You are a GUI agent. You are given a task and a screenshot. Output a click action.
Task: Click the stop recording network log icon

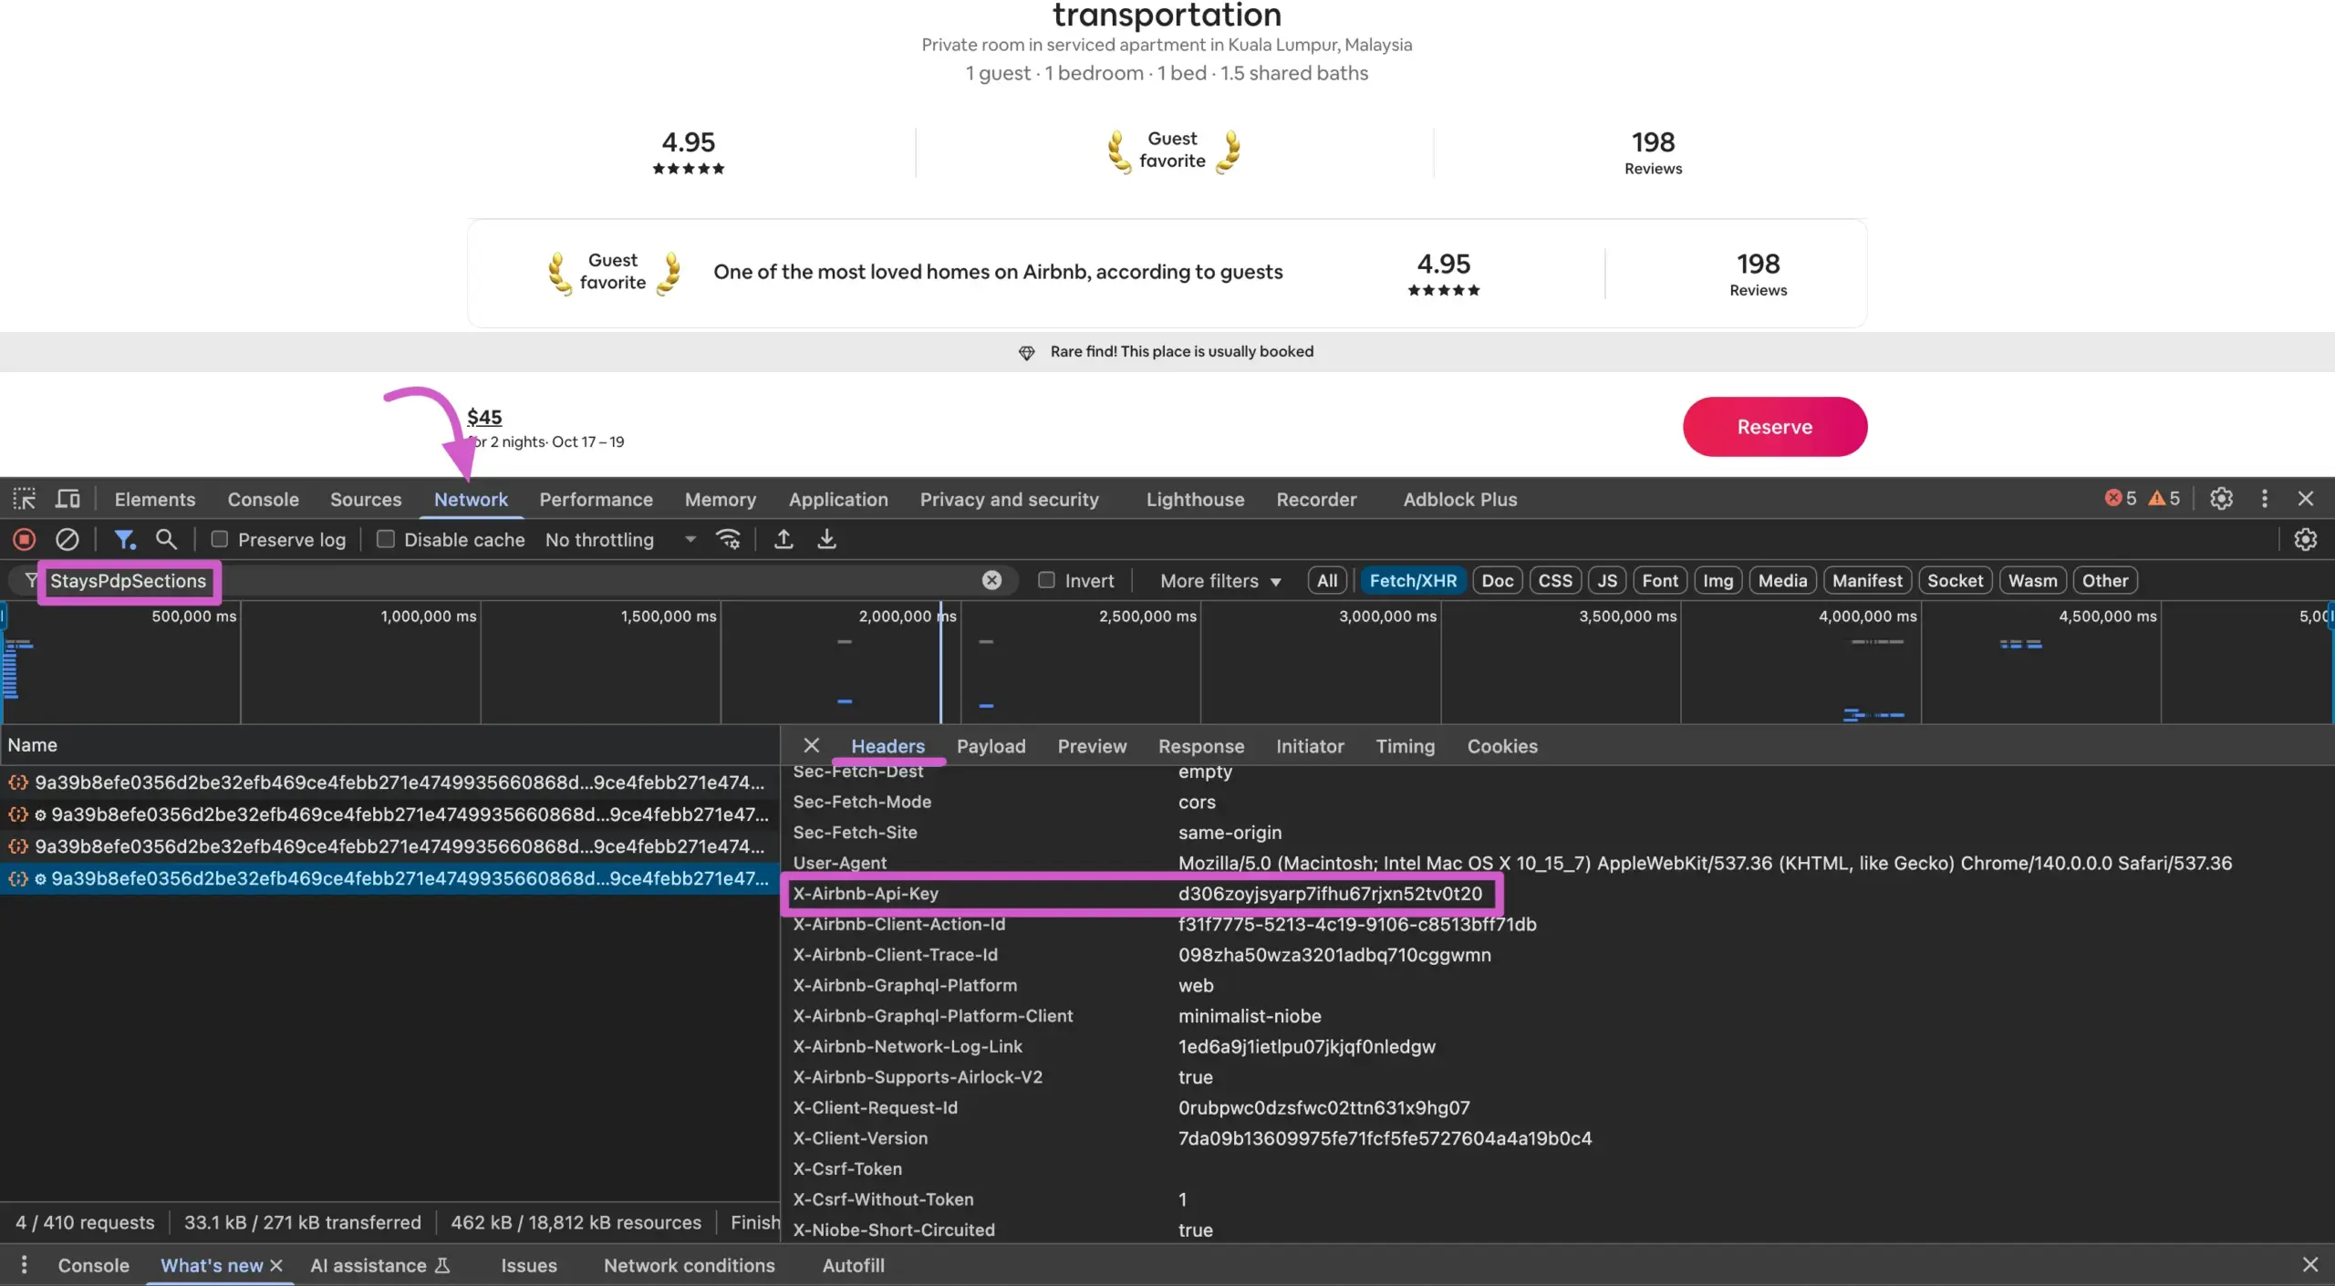click(25, 540)
